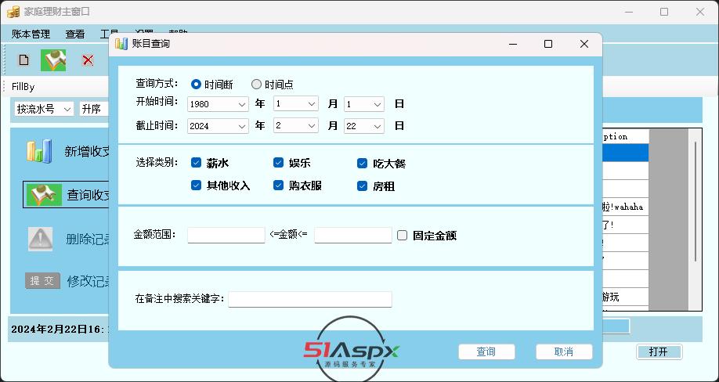This screenshot has width=719, height=382.
Task: Open the end day dropdown showing 22
Action: 364,126
